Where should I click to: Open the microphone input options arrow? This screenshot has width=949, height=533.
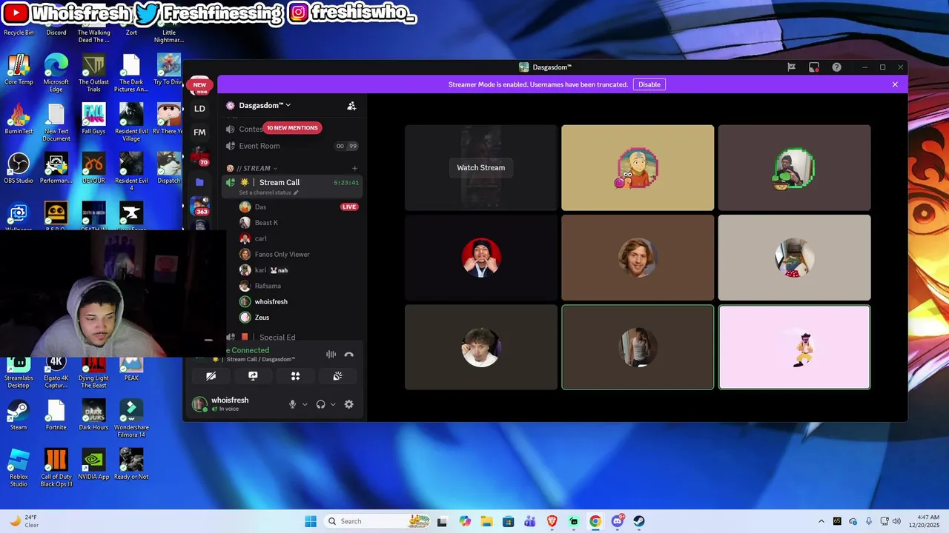click(x=305, y=404)
